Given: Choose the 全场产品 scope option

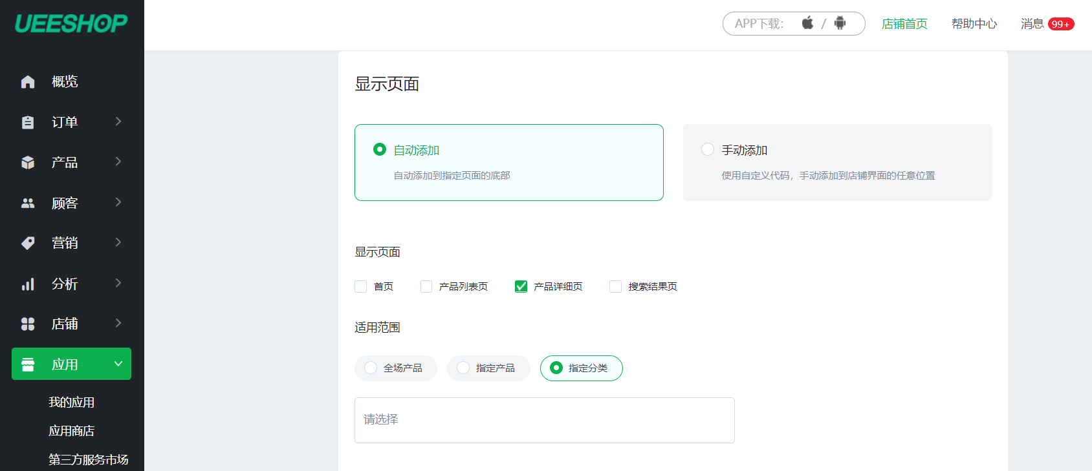Looking at the screenshot, I should pos(371,368).
